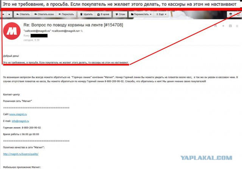The image size is (242, 169).
Task: Click Время работы с 06:00 до 00:00
Action: click(21, 134)
